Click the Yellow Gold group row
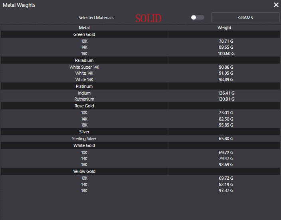This screenshot has width=281, height=220. click(x=84, y=171)
